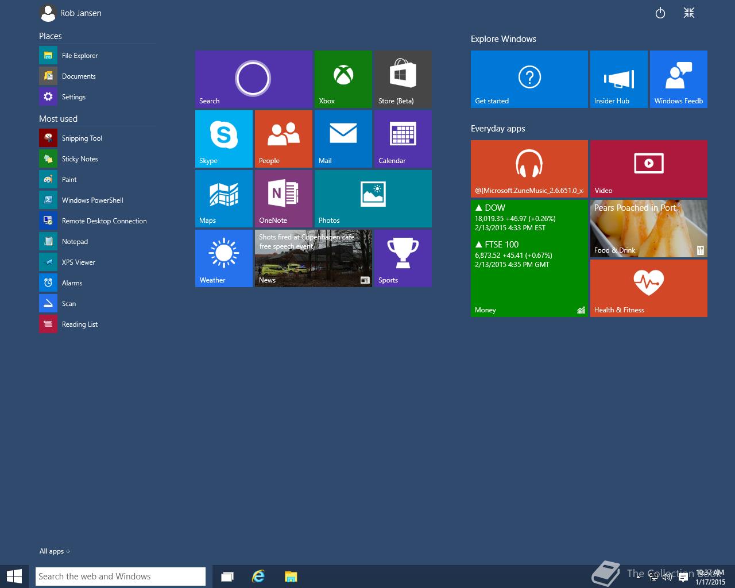
Task: Launch Paint from Most used
Action: (x=96, y=180)
